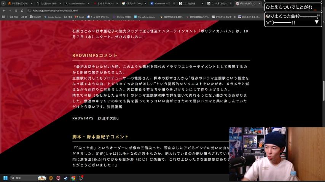Open the Windows Start menu
Viewport: 325px width, 182px height.
(5, 178)
